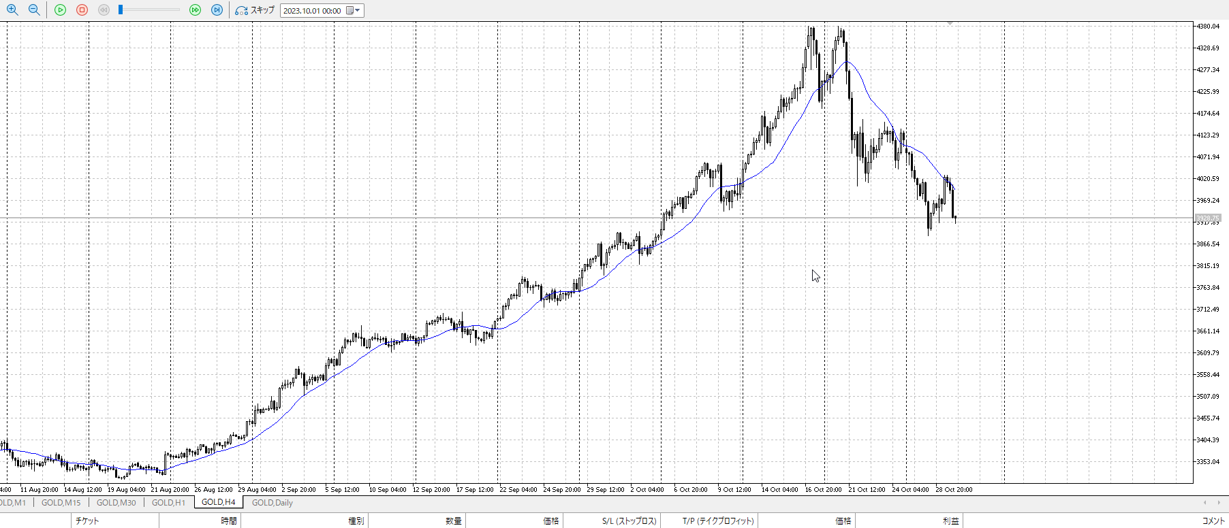Open the GOLD,H1 chart tab
1229x528 pixels.
[x=168, y=503]
